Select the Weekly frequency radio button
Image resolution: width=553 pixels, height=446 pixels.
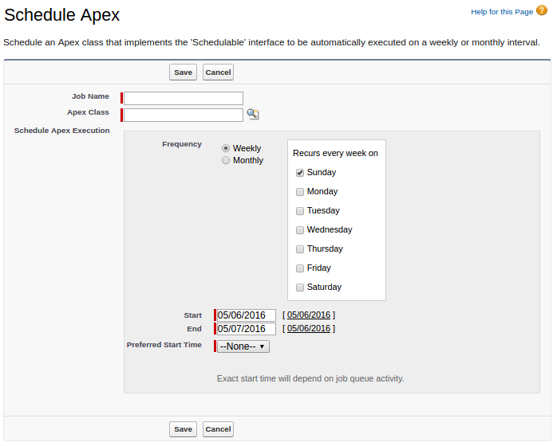coord(226,148)
